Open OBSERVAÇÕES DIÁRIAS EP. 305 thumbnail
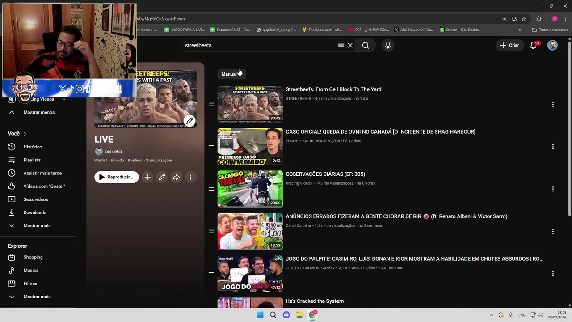The width and height of the screenshot is (572, 322). 250,189
